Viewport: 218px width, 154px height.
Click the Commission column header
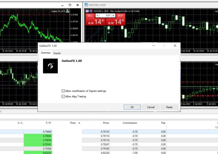130,123
